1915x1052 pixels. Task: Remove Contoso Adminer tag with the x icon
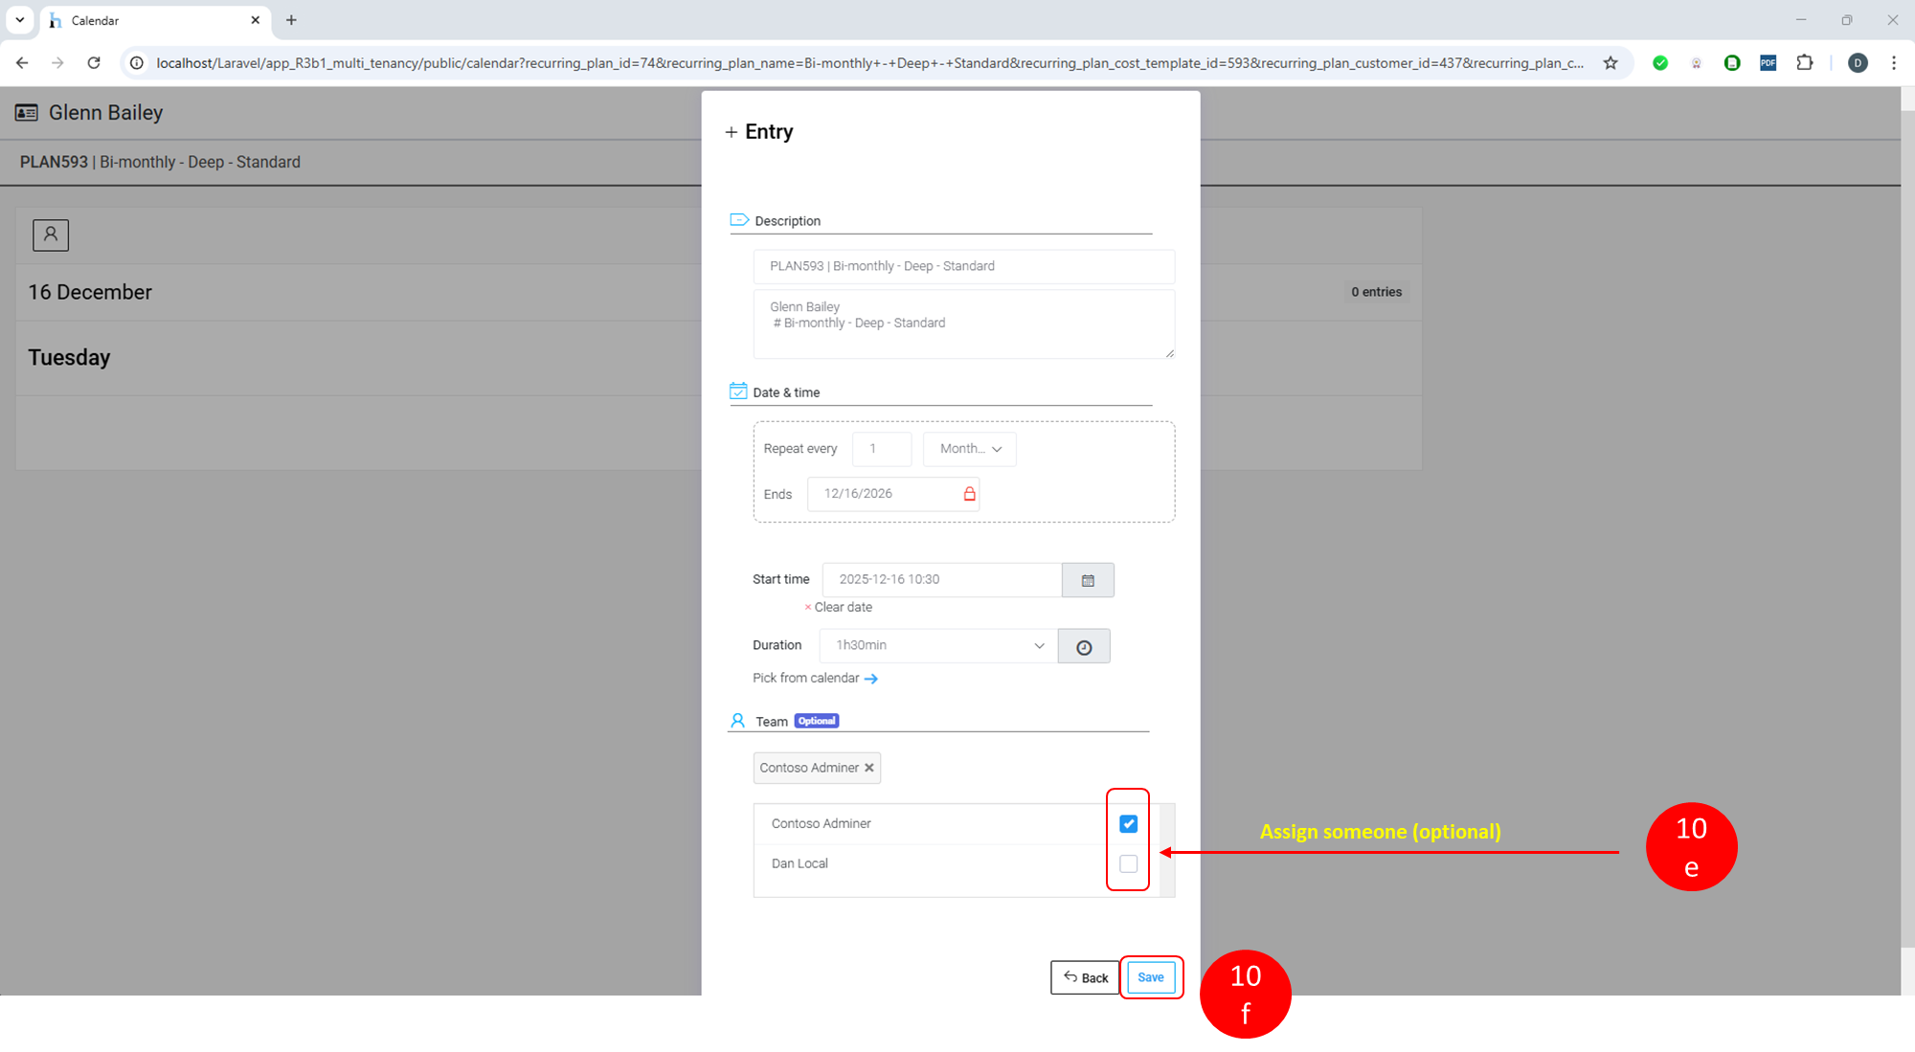tap(869, 768)
